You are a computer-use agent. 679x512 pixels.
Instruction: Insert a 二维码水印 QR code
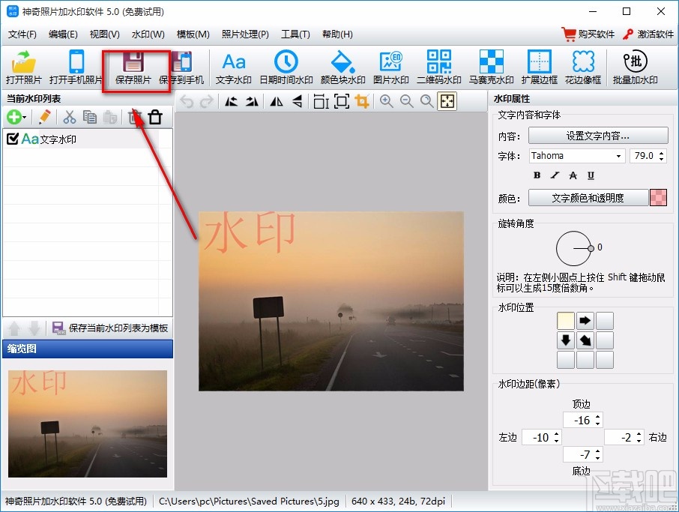pos(438,67)
